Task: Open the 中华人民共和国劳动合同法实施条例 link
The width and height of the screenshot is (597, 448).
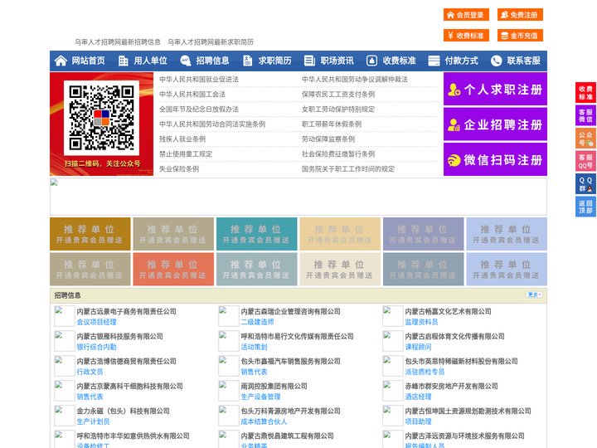Action: tap(212, 124)
